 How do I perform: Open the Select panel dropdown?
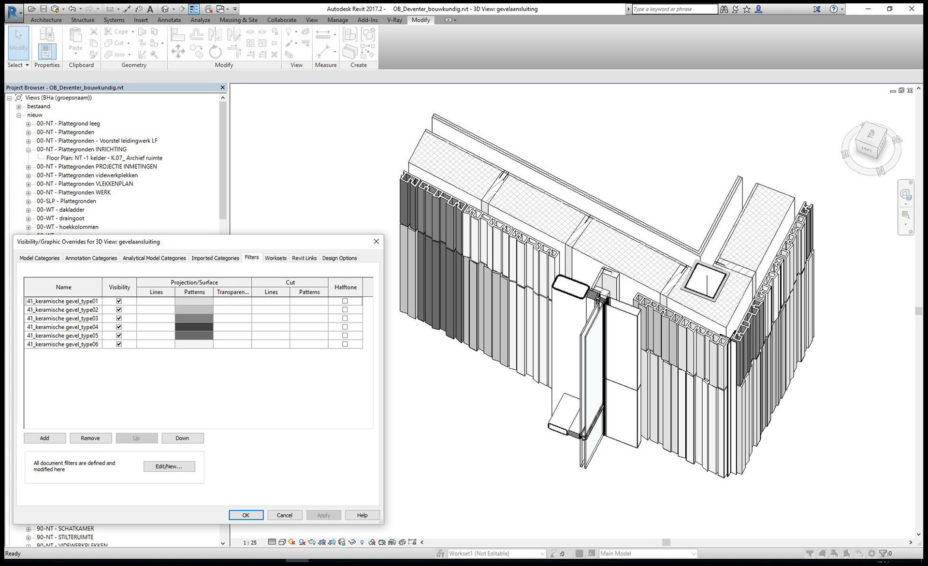coord(18,65)
